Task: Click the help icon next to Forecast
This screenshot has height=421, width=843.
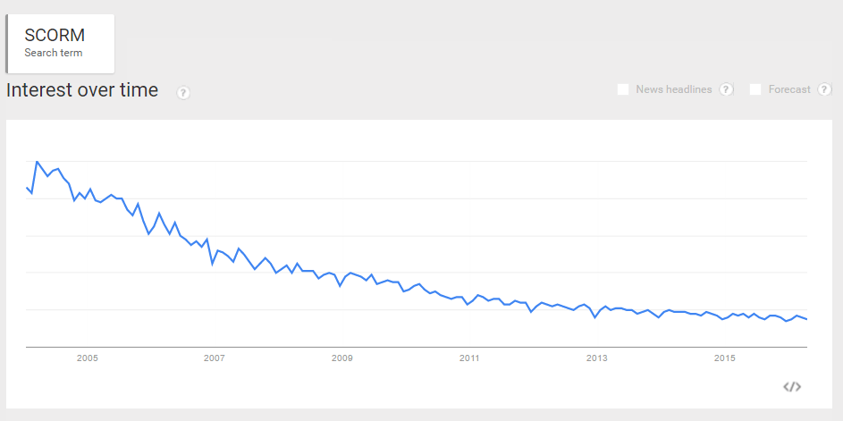Action: 825,89
